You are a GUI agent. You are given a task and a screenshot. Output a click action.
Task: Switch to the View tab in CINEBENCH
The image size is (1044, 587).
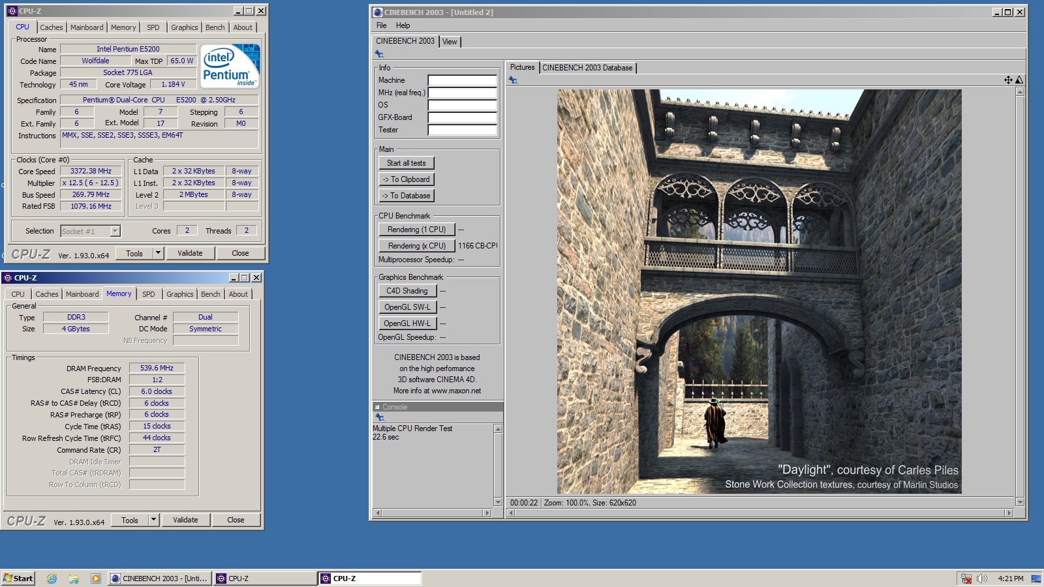(x=450, y=42)
